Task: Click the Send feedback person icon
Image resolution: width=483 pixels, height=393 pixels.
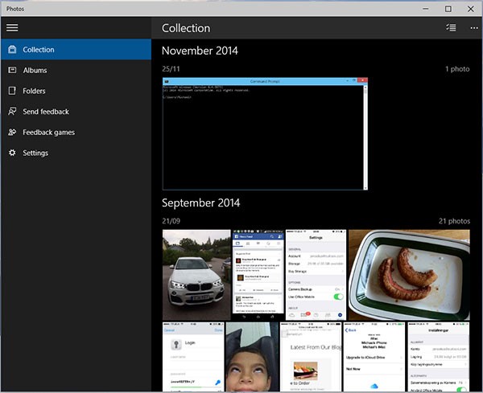Action: (x=12, y=112)
